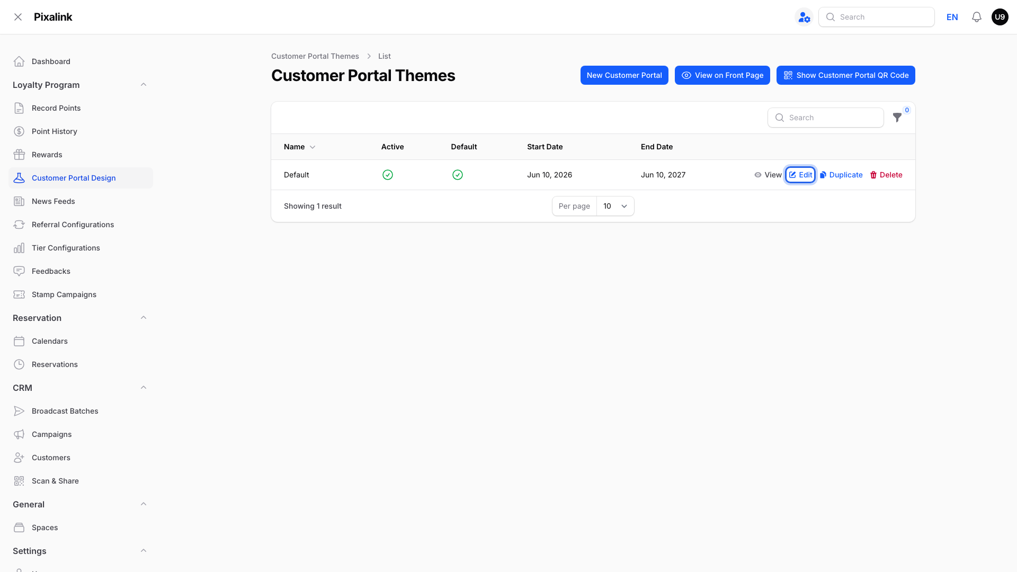
Task: Open the Campaigns menu item
Action: click(81, 434)
